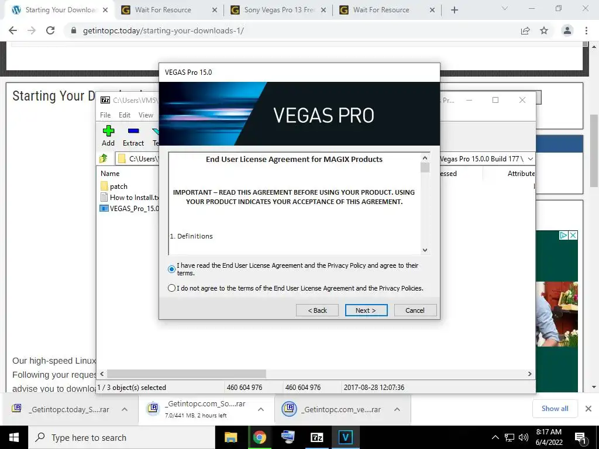Switch to Starting Your Download tab
Image resolution: width=599 pixels, height=449 pixels.
pos(60,10)
